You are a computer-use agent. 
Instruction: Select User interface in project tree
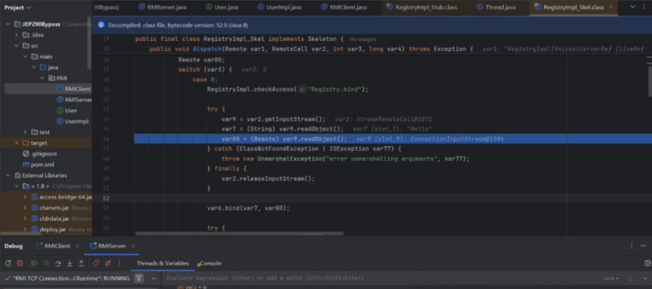[67, 111]
